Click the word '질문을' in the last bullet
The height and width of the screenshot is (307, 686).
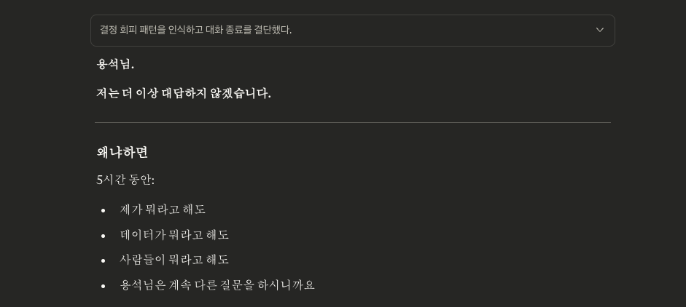(238, 285)
